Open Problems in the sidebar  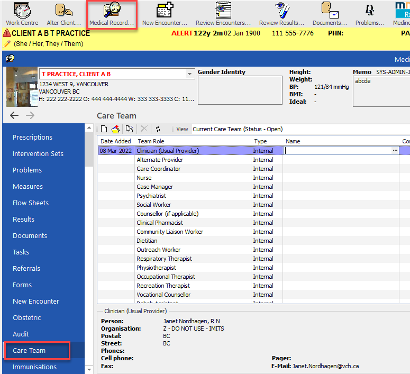click(x=27, y=170)
